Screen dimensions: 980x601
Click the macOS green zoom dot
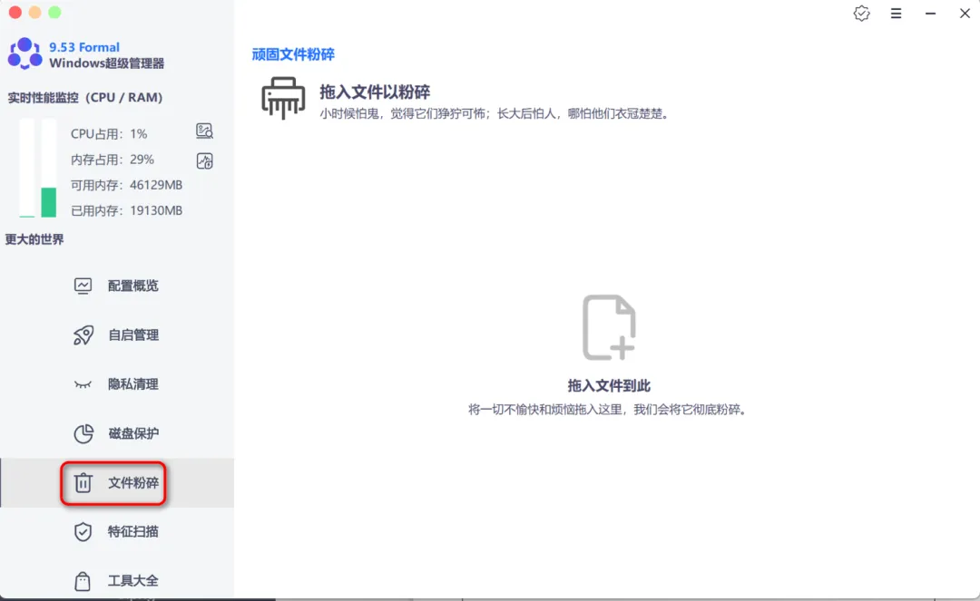coord(55,13)
